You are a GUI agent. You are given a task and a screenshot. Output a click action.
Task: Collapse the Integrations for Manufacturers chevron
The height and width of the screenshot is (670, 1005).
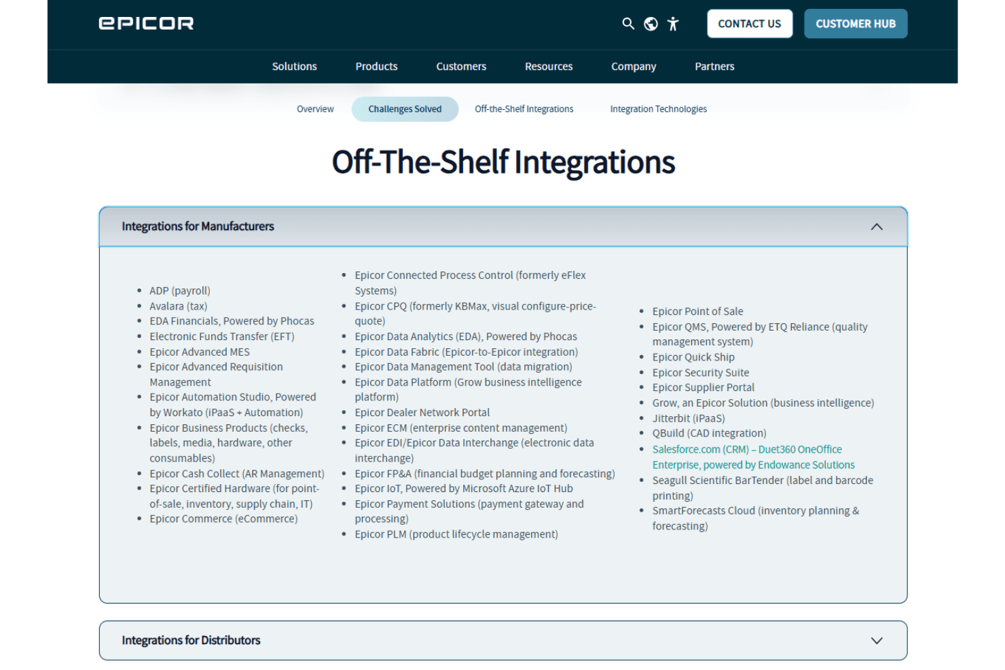[877, 227]
